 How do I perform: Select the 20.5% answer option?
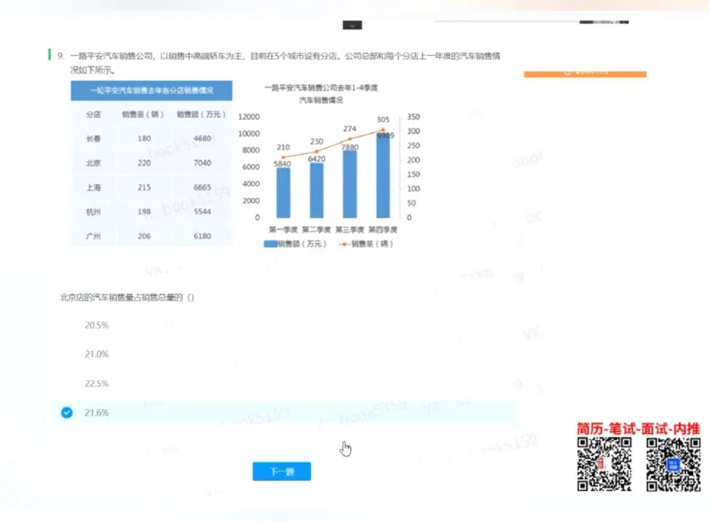click(x=96, y=325)
